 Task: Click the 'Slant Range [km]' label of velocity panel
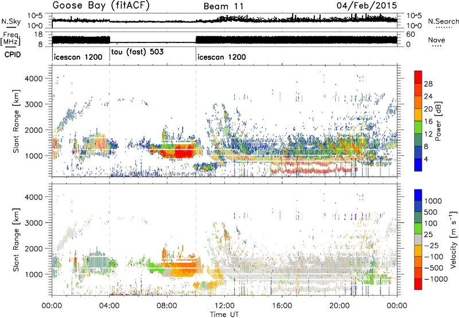click(x=16, y=239)
